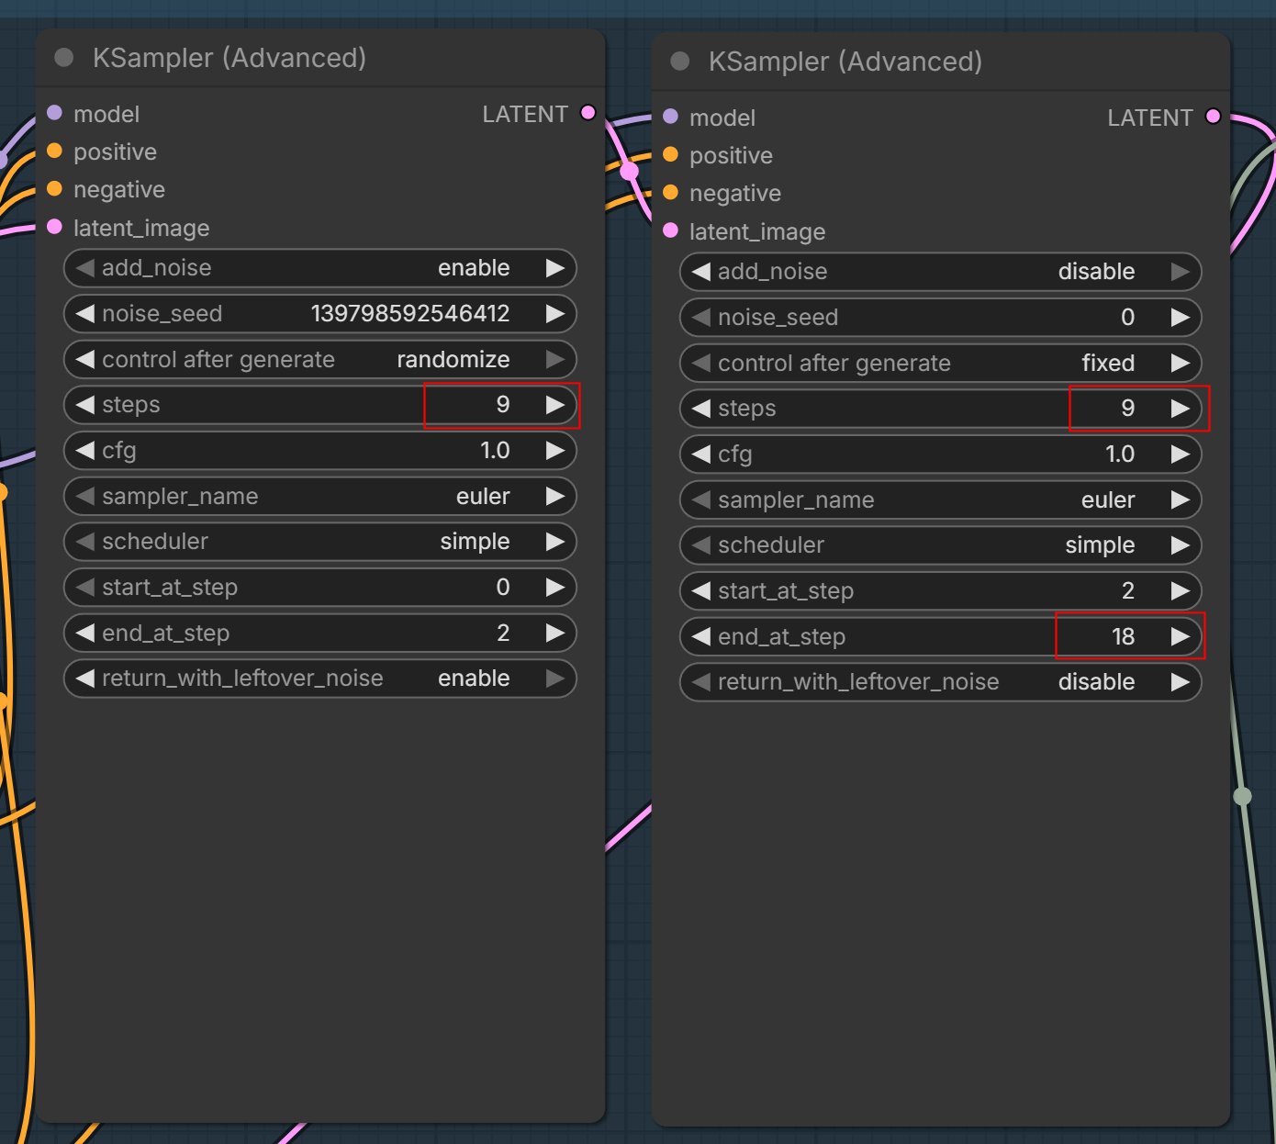Collapse the left KSampler node via its title dot
Image resolution: width=1276 pixels, height=1144 pixels.
click(64, 58)
